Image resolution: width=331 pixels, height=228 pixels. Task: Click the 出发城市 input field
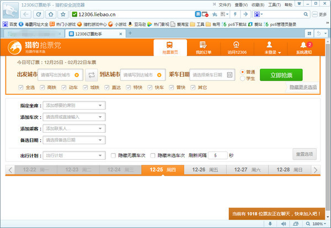[x=62, y=75]
